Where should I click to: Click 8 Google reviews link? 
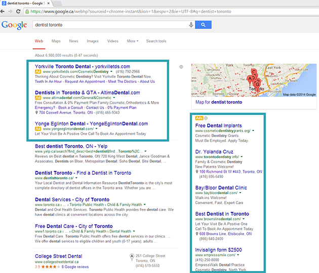tap(75, 267)
